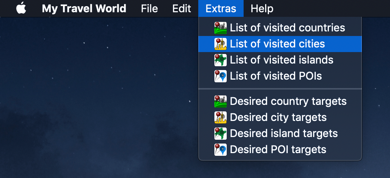The image size is (390, 178).
Task: Open the File menu
Action: (x=149, y=9)
